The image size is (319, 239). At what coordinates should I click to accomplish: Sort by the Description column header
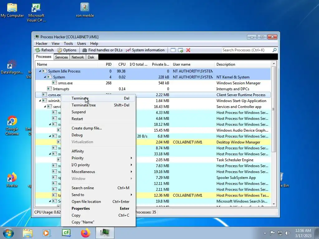[x=243, y=64]
